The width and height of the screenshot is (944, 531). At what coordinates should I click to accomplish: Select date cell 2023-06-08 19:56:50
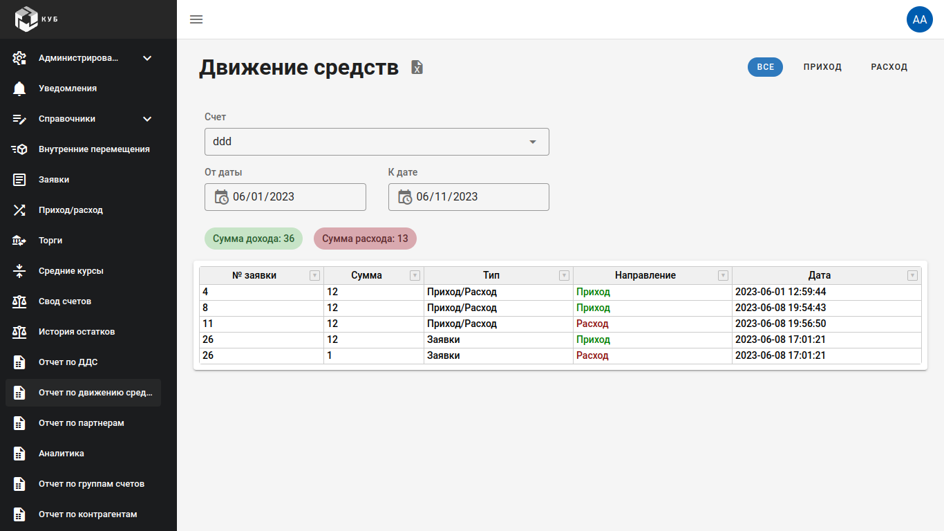(827, 324)
